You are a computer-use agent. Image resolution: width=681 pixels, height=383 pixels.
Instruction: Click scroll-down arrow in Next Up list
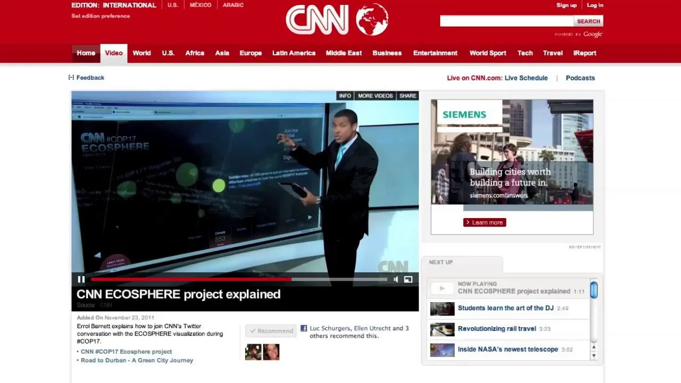tap(594, 355)
